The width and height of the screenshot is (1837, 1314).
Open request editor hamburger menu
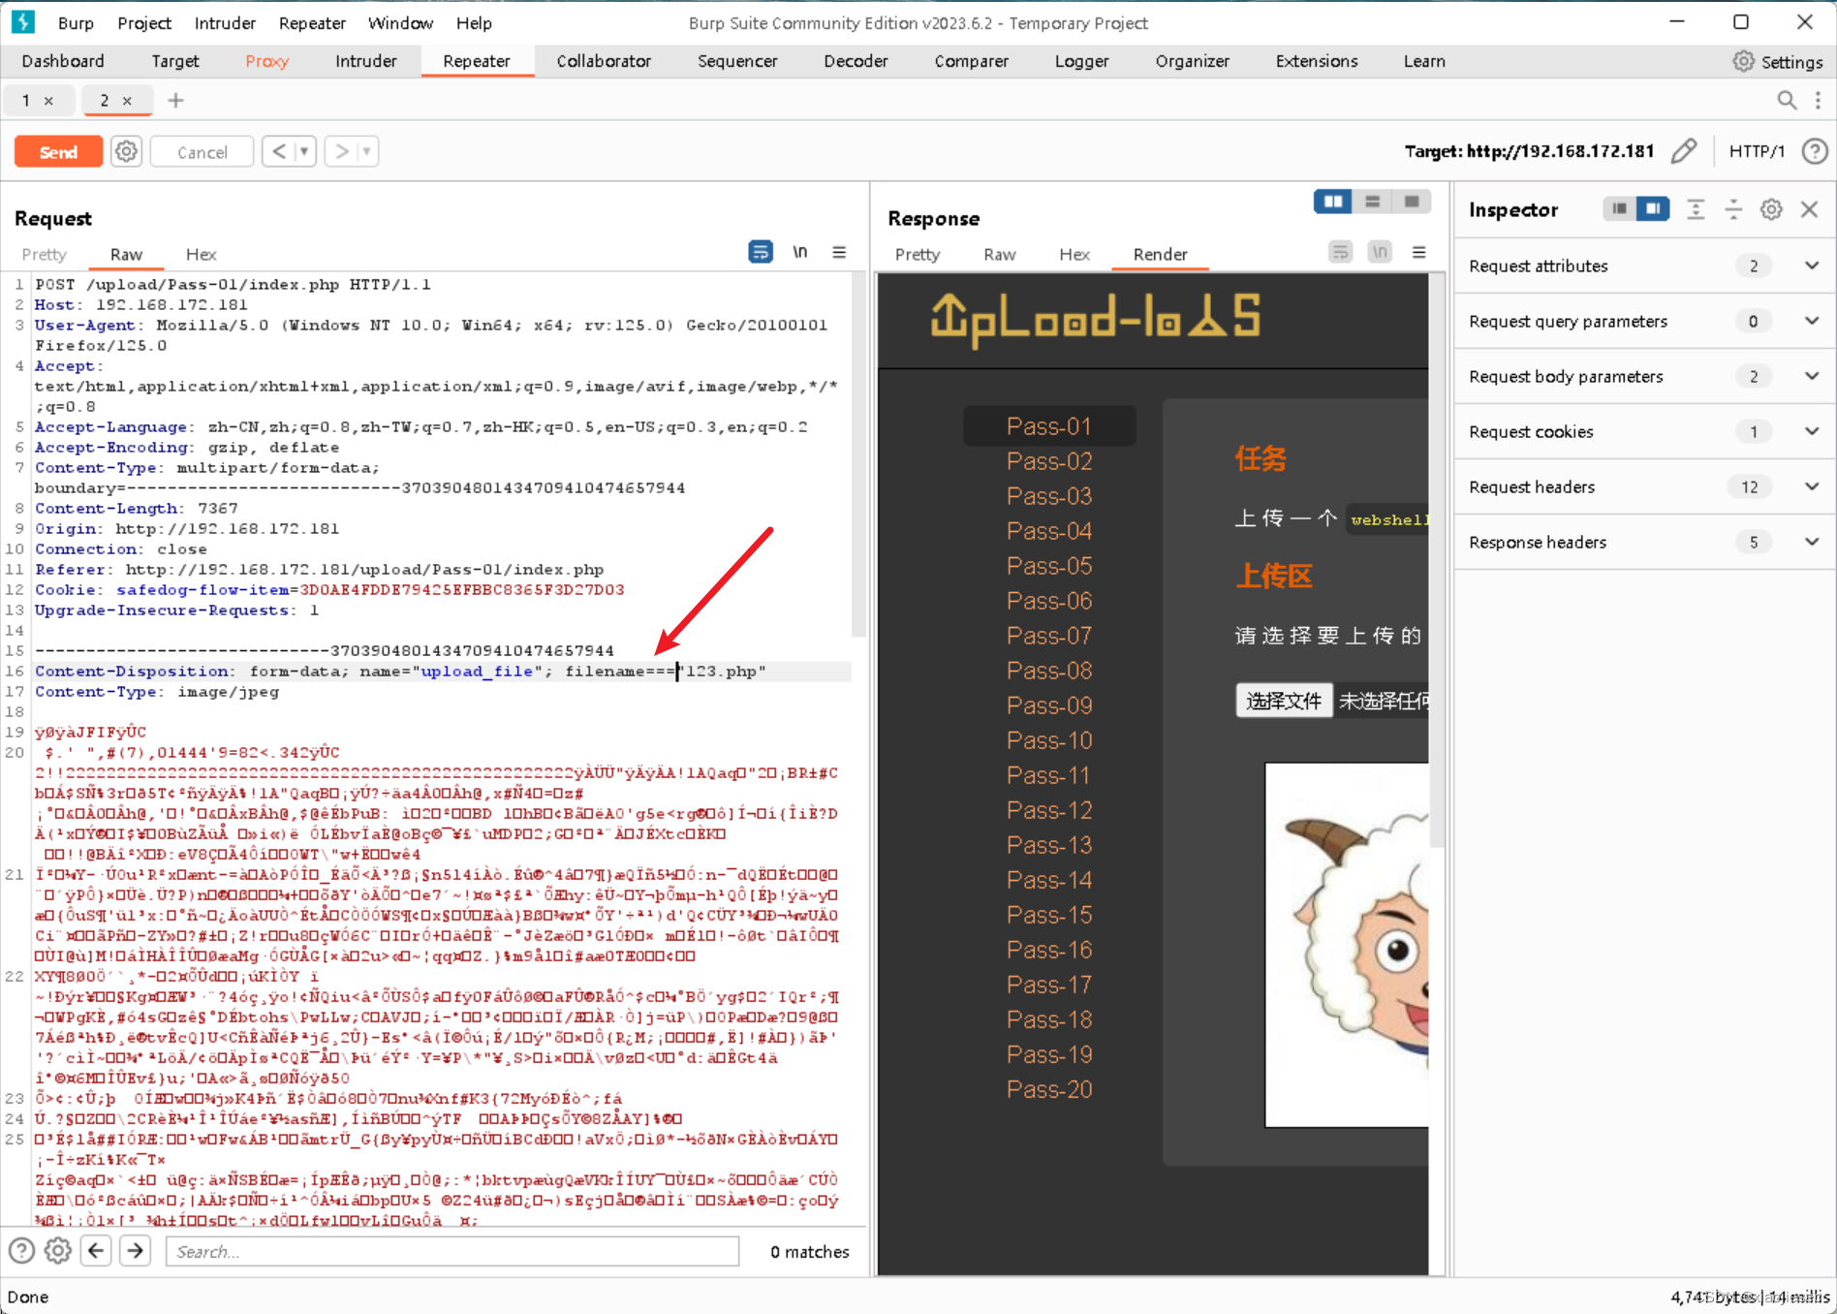click(x=839, y=252)
